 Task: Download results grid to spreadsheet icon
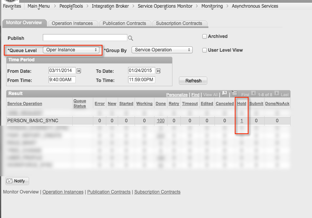coord(234,93)
